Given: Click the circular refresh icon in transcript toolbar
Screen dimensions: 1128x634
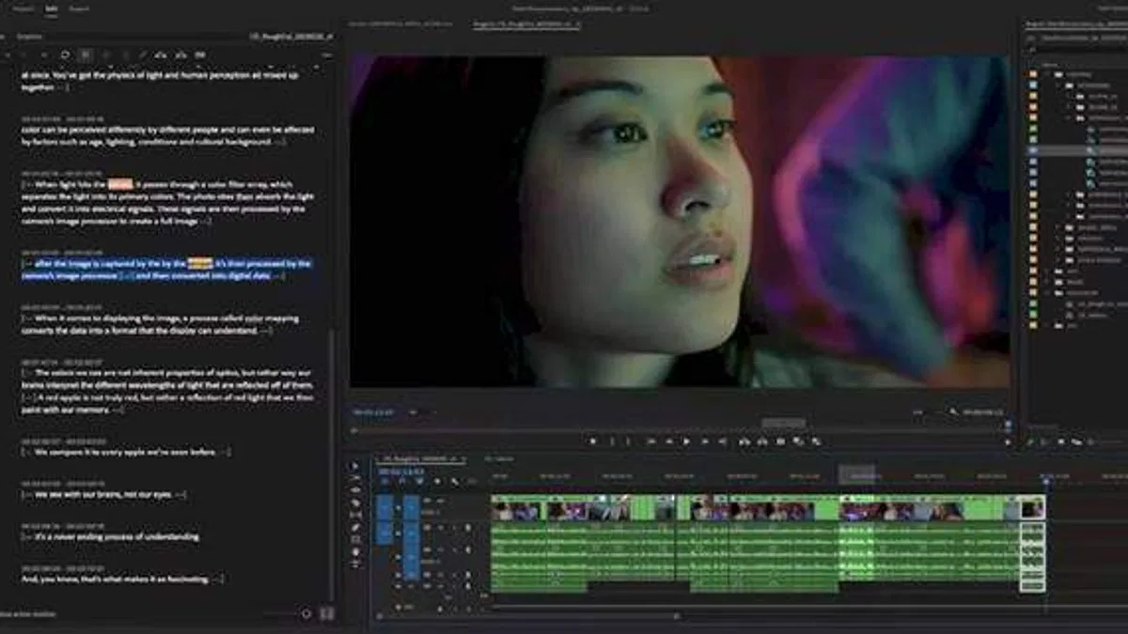Looking at the screenshot, I should point(65,54).
